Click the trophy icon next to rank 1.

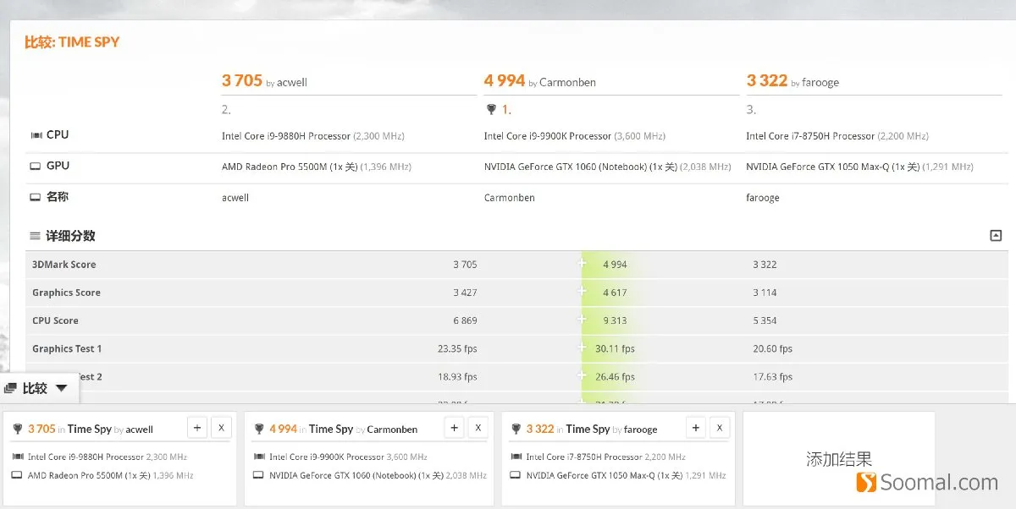[490, 110]
